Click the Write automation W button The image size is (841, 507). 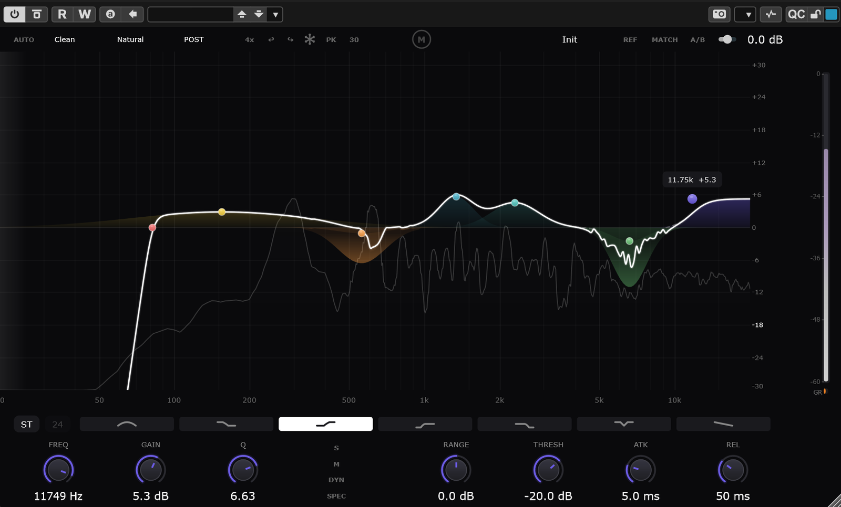click(x=85, y=14)
